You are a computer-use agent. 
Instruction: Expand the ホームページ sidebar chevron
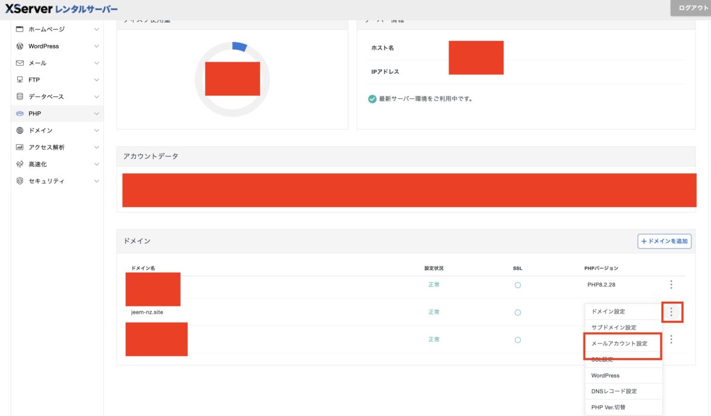pyautogui.click(x=97, y=29)
